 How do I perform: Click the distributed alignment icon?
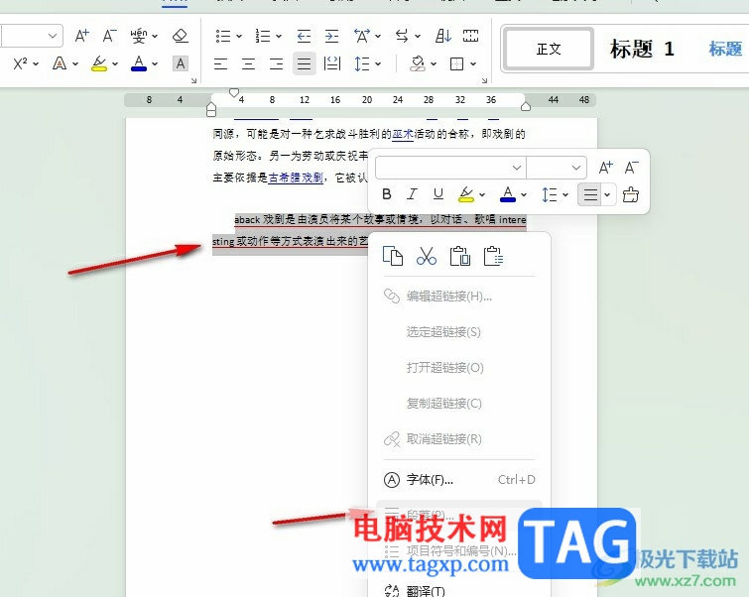click(332, 63)
